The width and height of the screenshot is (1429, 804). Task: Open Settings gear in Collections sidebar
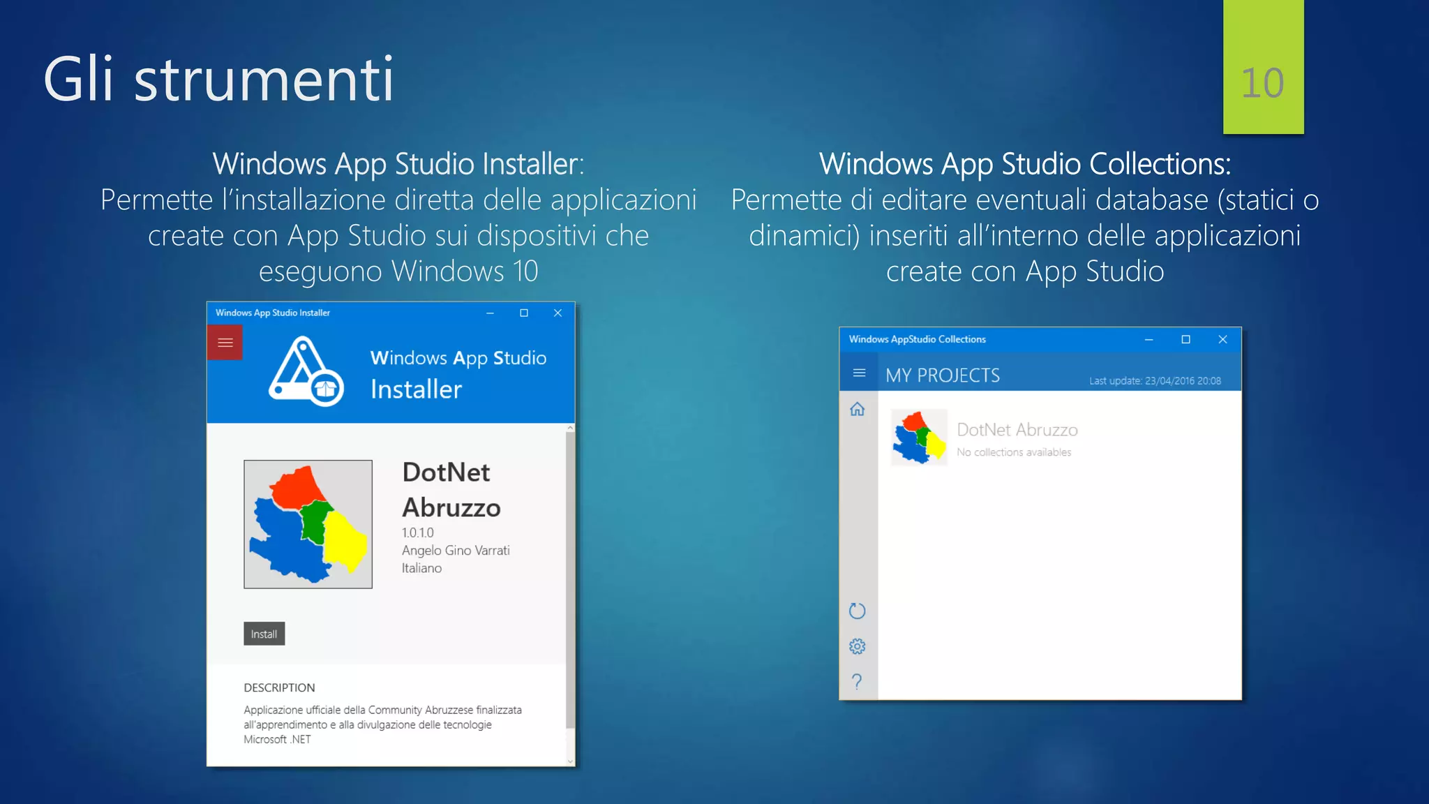coord(858,646)
